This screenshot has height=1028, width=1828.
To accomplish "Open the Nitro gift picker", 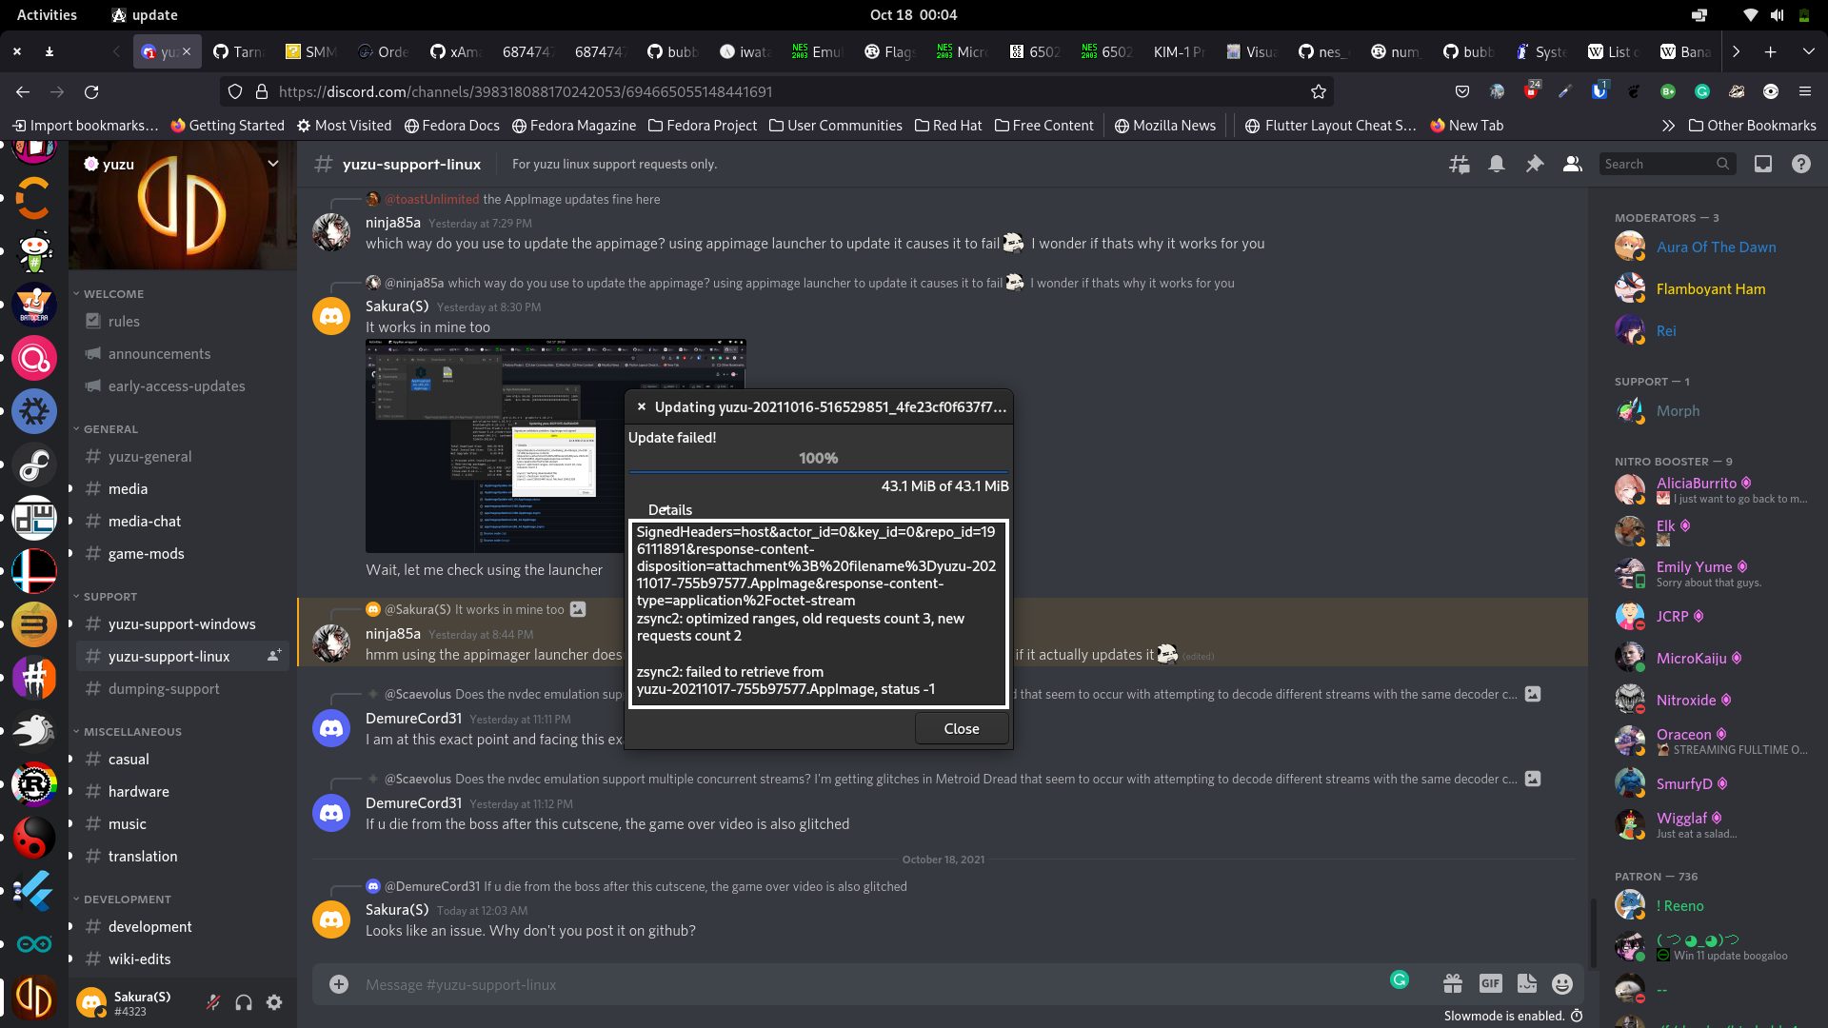I will [1452, 983].
